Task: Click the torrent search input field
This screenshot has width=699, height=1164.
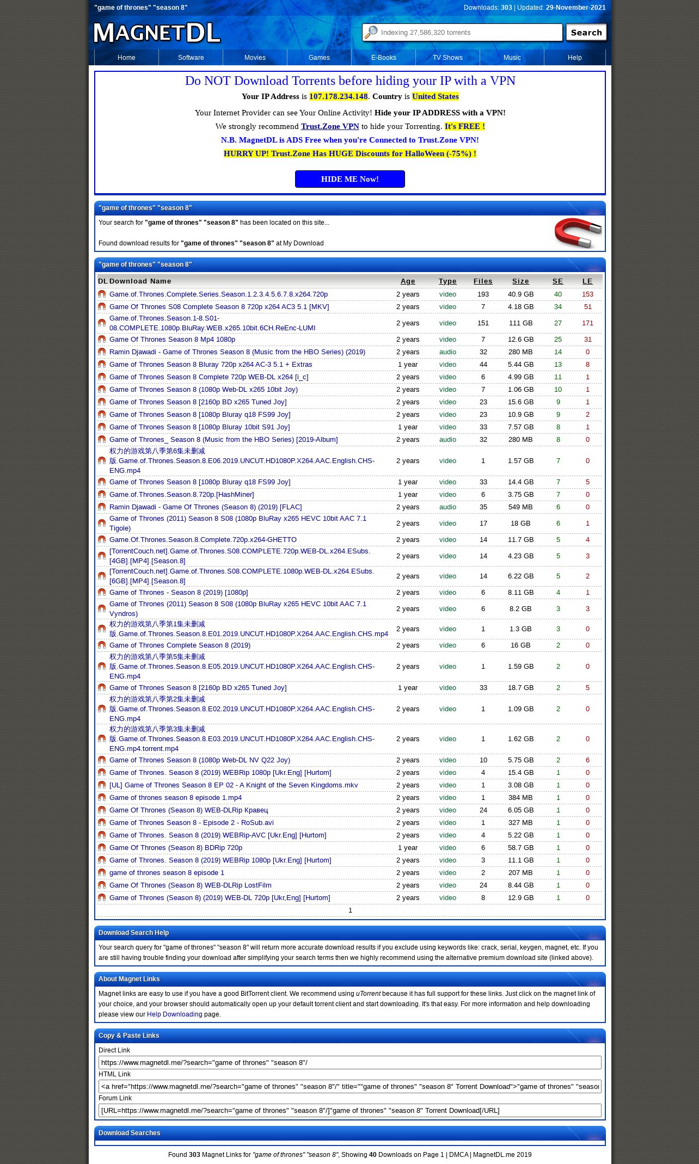Action: click(x=462, y=33)
